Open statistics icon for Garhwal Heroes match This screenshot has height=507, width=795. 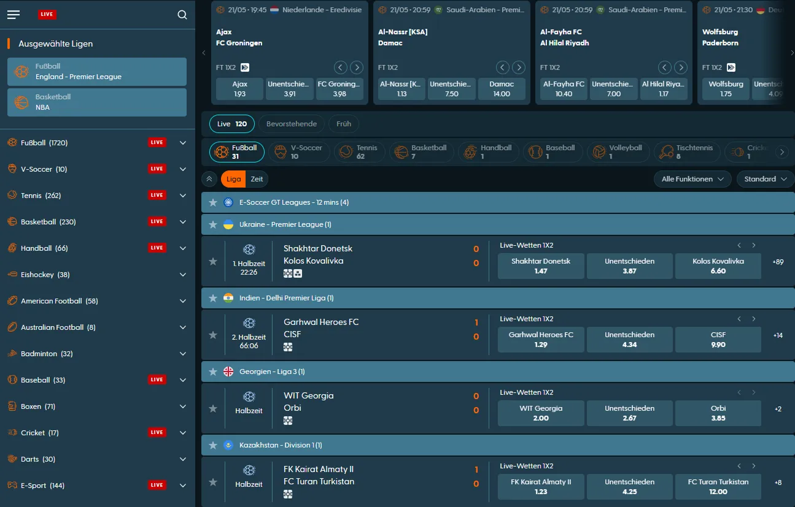point(288,347)
